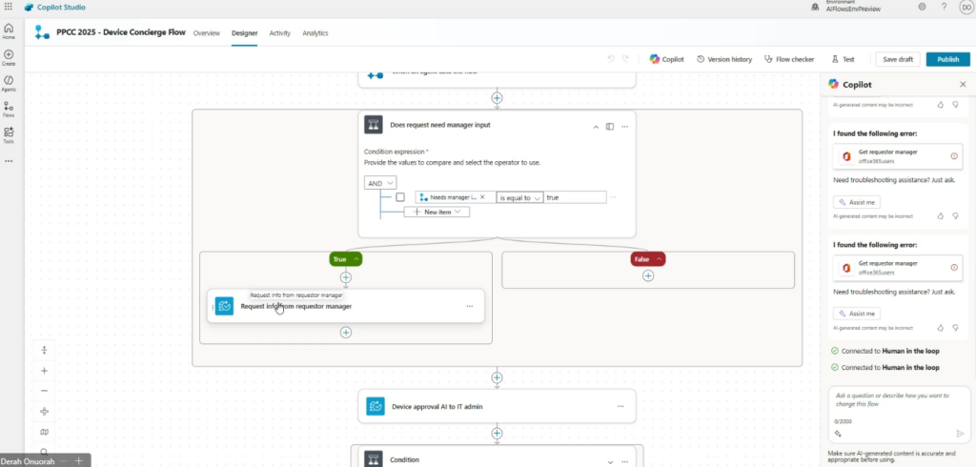Open the AND operator dropdown
976x467 pixels.
click(x=380, y=183)
